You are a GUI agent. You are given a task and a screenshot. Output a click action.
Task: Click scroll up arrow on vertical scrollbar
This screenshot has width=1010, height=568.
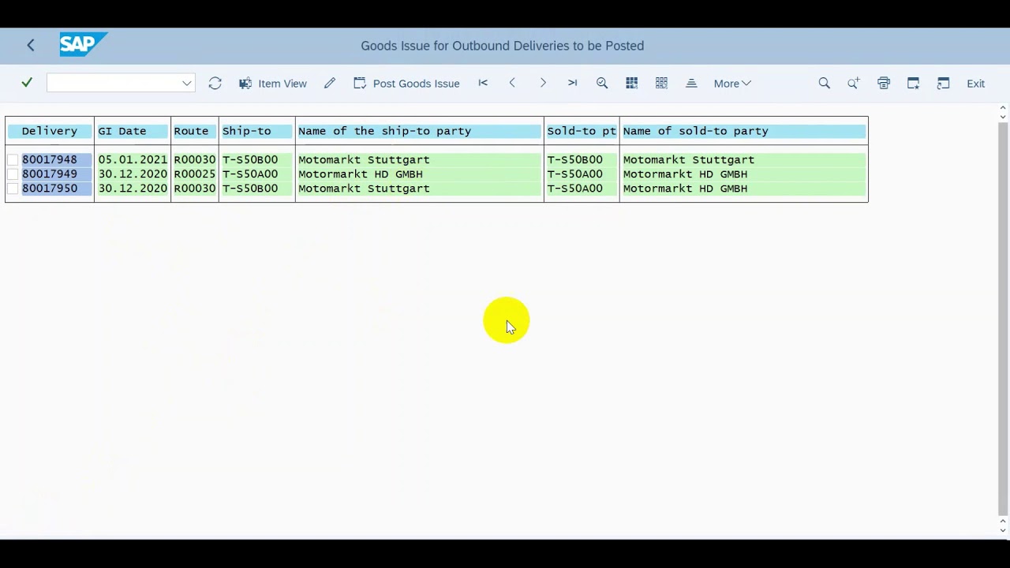tap(1003, 107)
